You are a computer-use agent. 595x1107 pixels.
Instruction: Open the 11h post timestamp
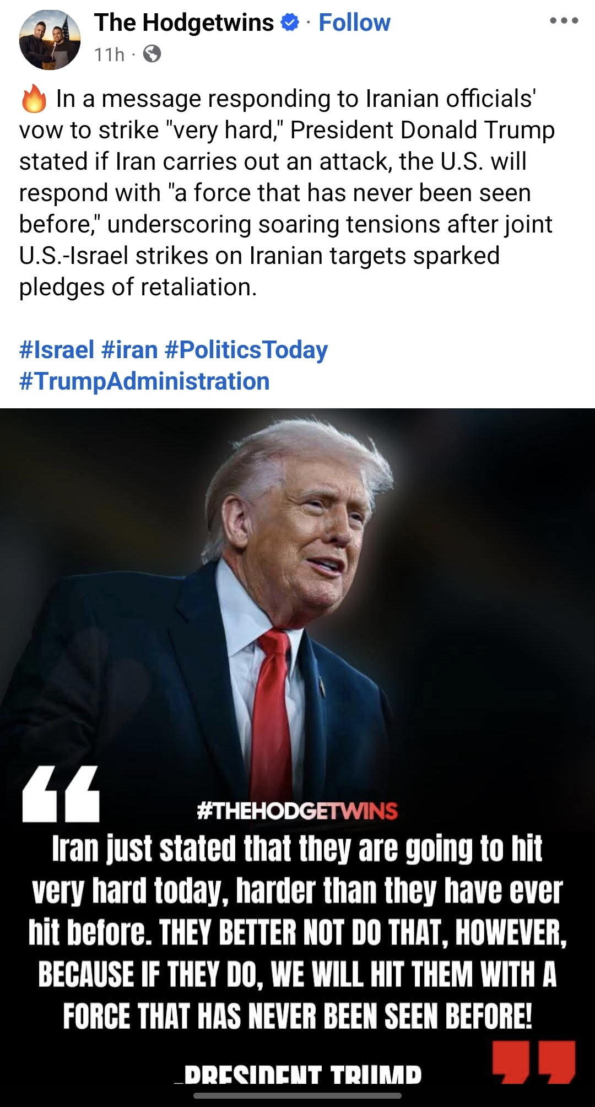coord(109,54)
